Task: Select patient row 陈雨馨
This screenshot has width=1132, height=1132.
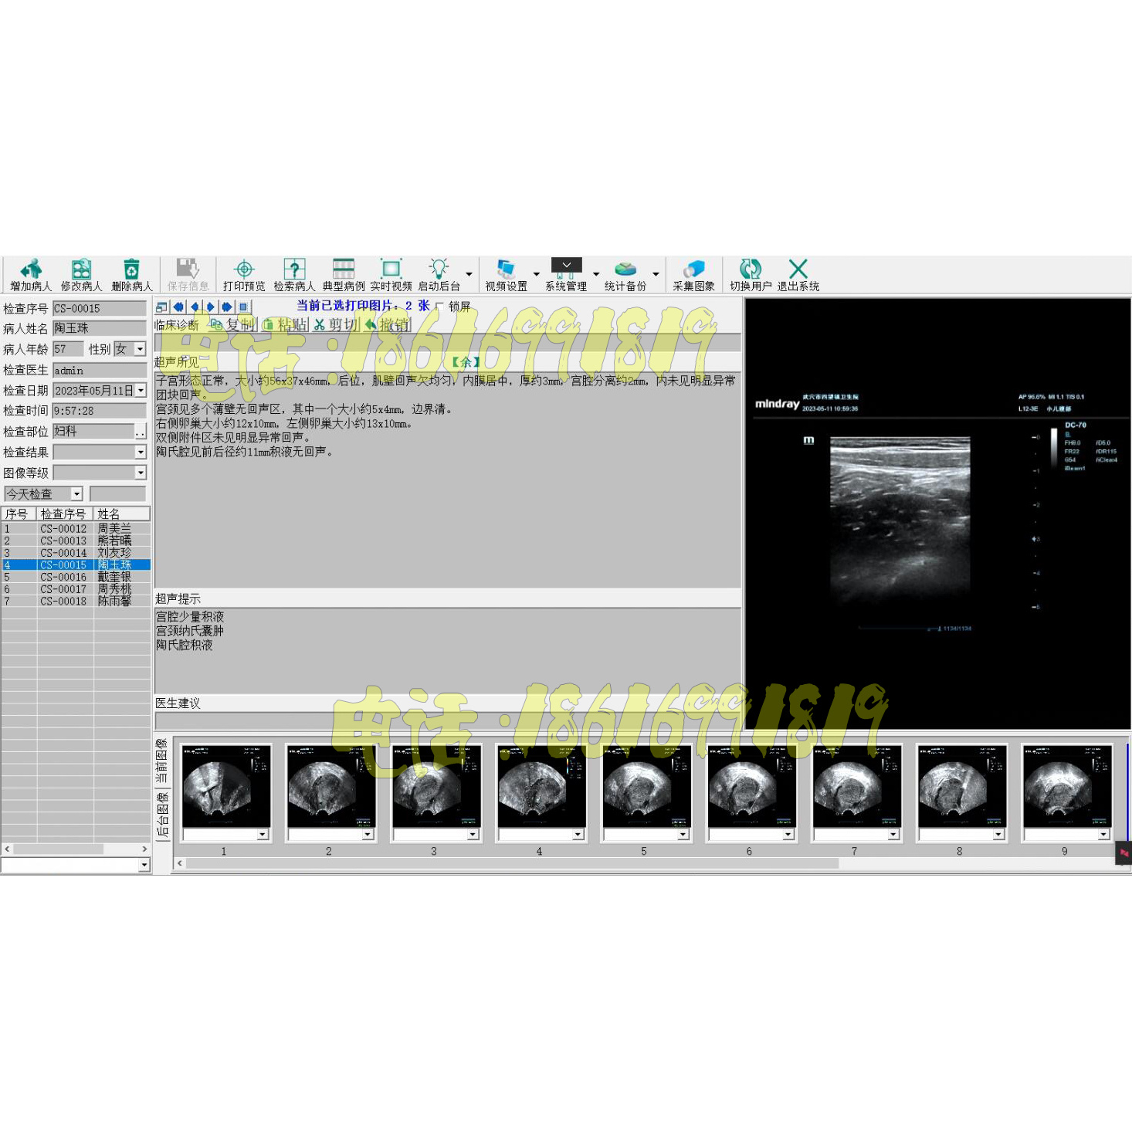Action: pyautogui.click(x=76, y=601)
